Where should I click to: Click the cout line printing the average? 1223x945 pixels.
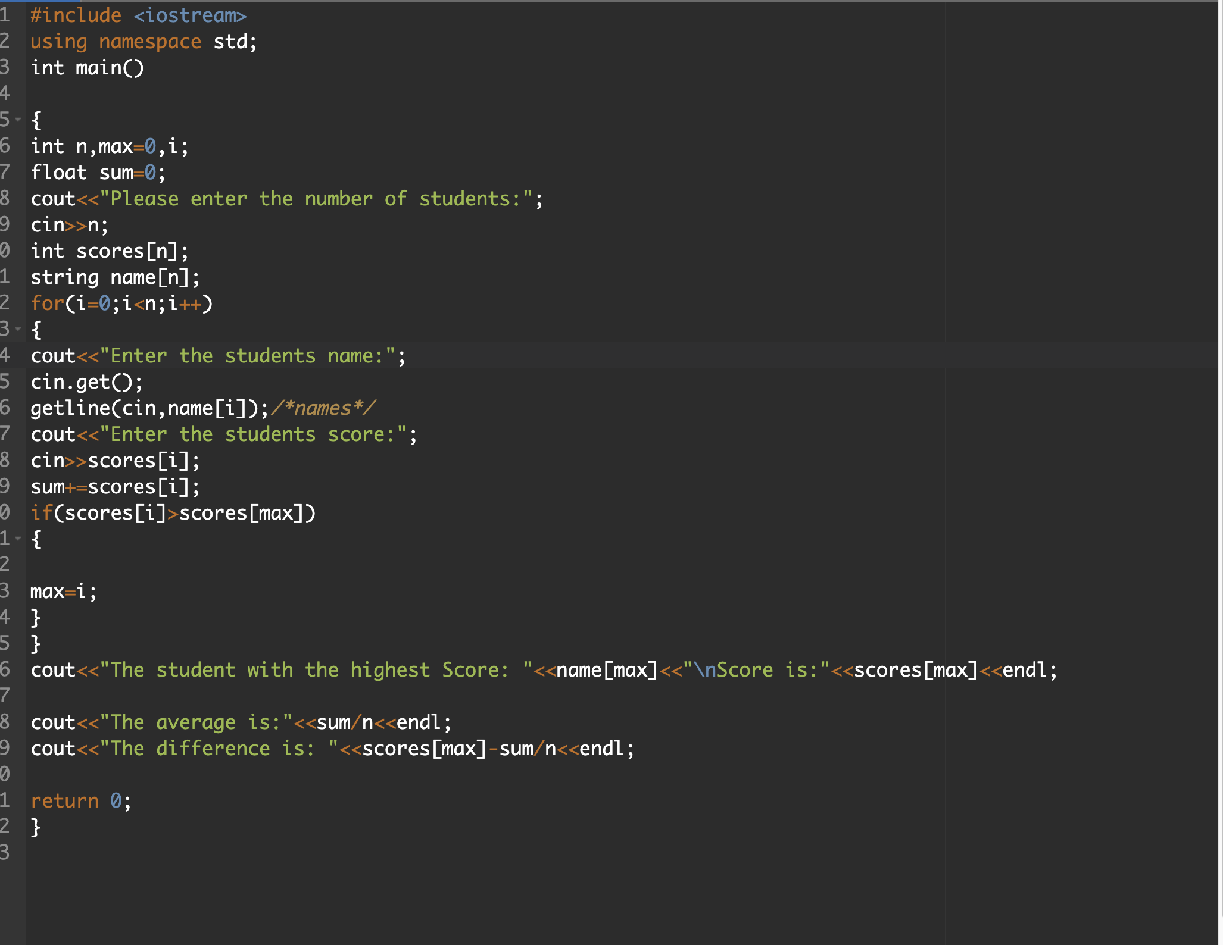point(238,722)
